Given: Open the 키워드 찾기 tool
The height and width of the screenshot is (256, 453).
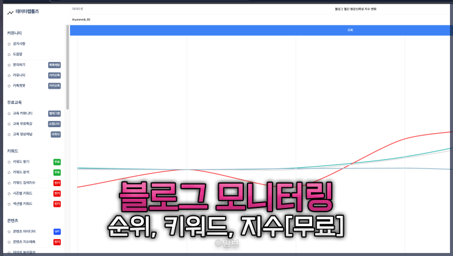Looking at the screenshot, I should click(x=21, y=162).
